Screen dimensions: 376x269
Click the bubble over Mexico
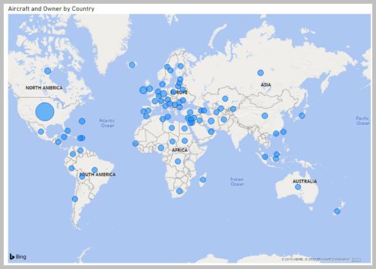pyautogui.click(x=41, y=131)
